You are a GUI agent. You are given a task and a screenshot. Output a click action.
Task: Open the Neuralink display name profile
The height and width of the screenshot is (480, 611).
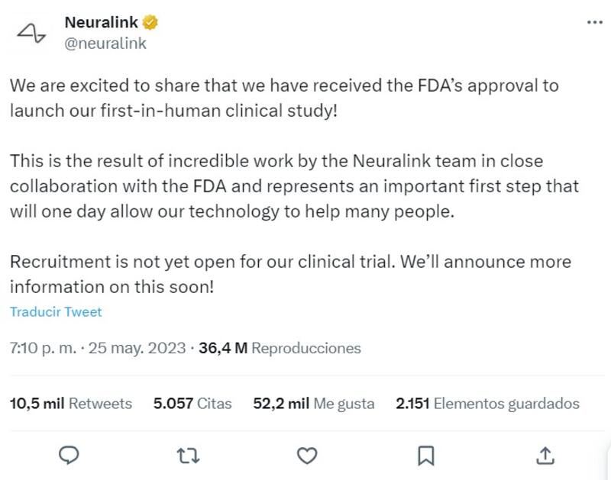pyautogui.click(x=101, y=23)
